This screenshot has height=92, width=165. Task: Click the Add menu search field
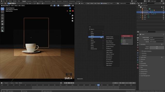[x=96, y=29]
